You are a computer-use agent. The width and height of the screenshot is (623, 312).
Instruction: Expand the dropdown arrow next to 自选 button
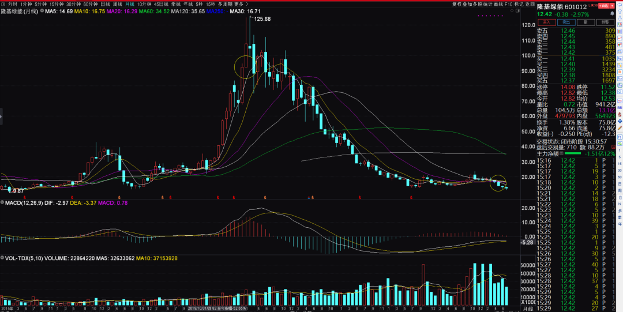612,6
